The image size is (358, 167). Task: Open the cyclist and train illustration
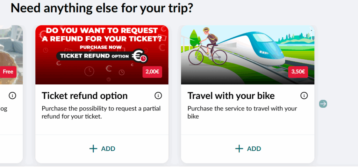(x=248, y=55)
